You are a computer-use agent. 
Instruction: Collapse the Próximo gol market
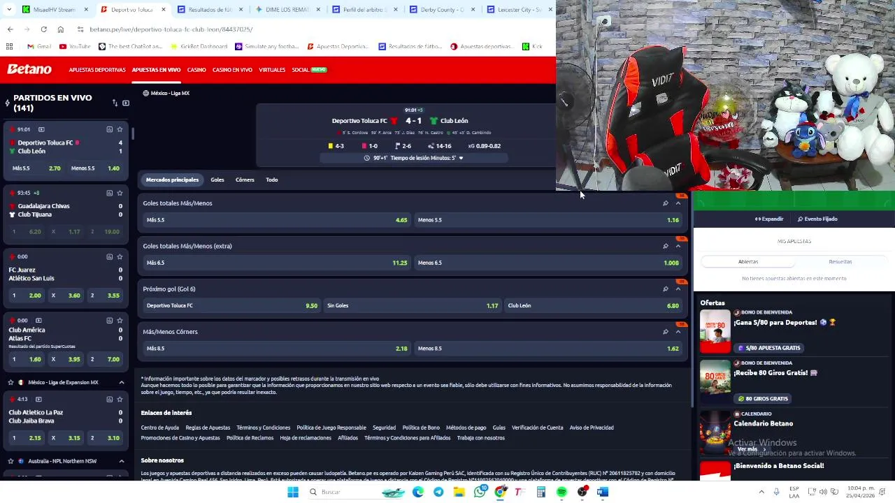tap(678, 289)
